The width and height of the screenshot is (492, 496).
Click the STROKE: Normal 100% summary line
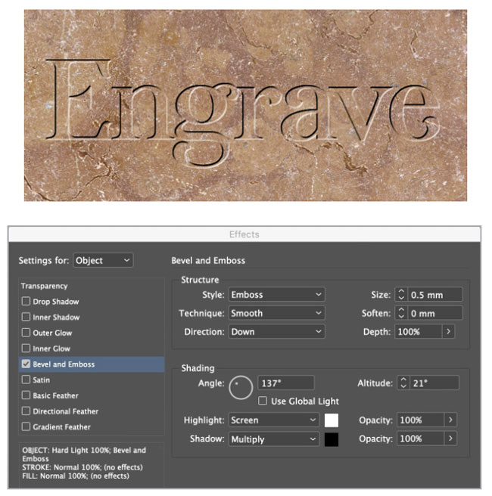83,467
